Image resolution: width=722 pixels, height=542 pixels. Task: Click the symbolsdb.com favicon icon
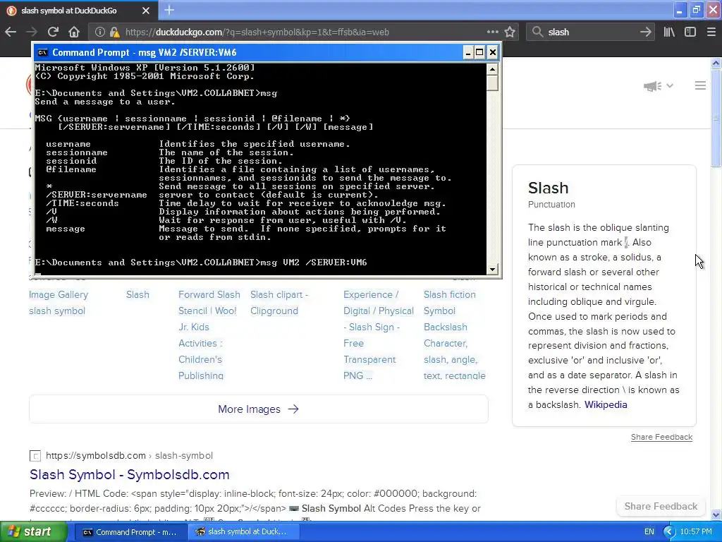pos(35,456)
